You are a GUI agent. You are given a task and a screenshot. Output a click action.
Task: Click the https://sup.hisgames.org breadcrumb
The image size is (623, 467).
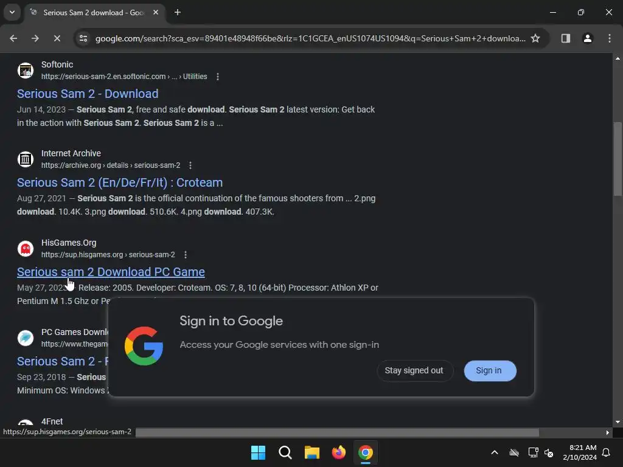[x=108, y=255]
